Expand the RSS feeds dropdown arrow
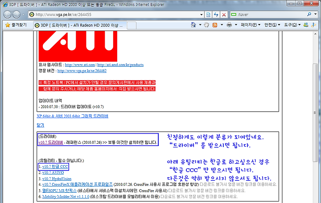This screenshot has height=203, width=321. click(222, 25)
